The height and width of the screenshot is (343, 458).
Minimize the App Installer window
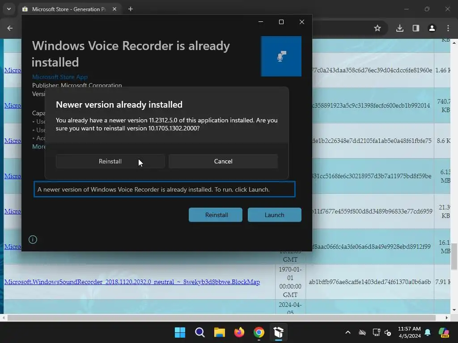pos(261,22)
